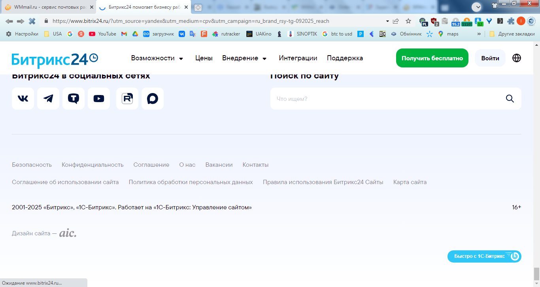
Task: Open the uBlock shield extension icon
Action: click(434, 21)
